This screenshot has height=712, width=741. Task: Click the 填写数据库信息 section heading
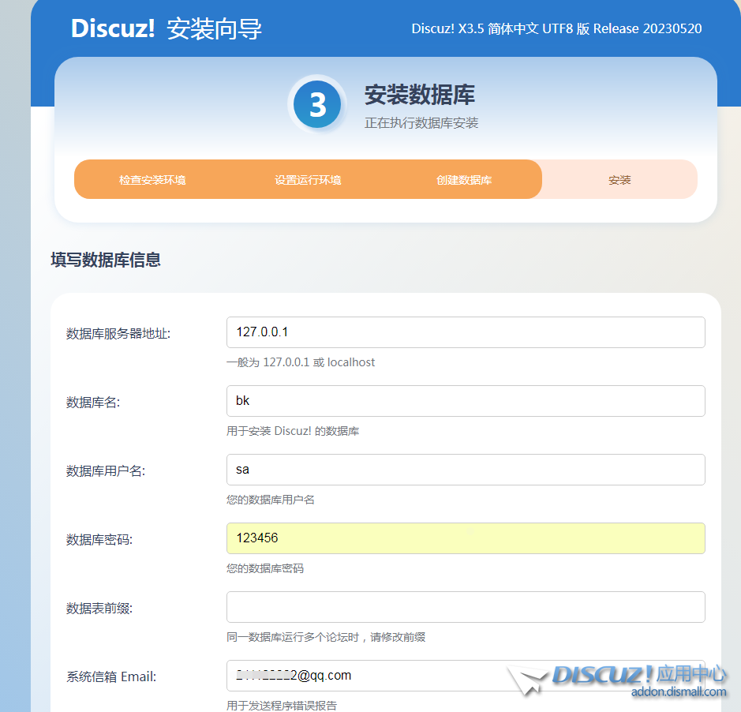click(x=106, y=260)
